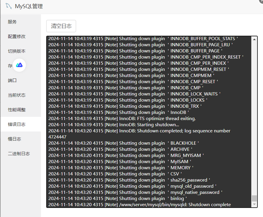The image size is (263, 217).
Task: Click the MRG_MYISAM plugin log line
Action: pos(126,156)
